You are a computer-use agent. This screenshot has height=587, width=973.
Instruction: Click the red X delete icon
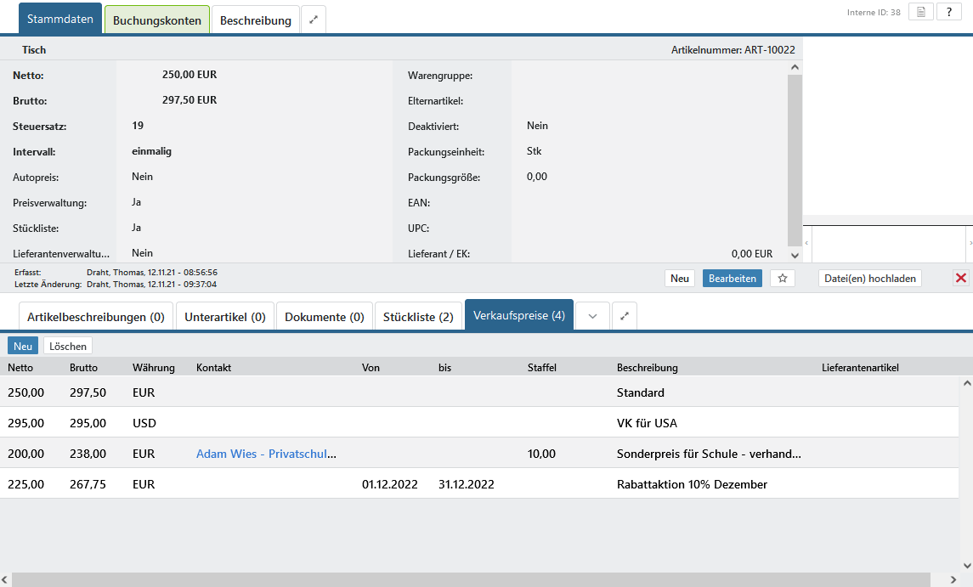coord(961,278)
